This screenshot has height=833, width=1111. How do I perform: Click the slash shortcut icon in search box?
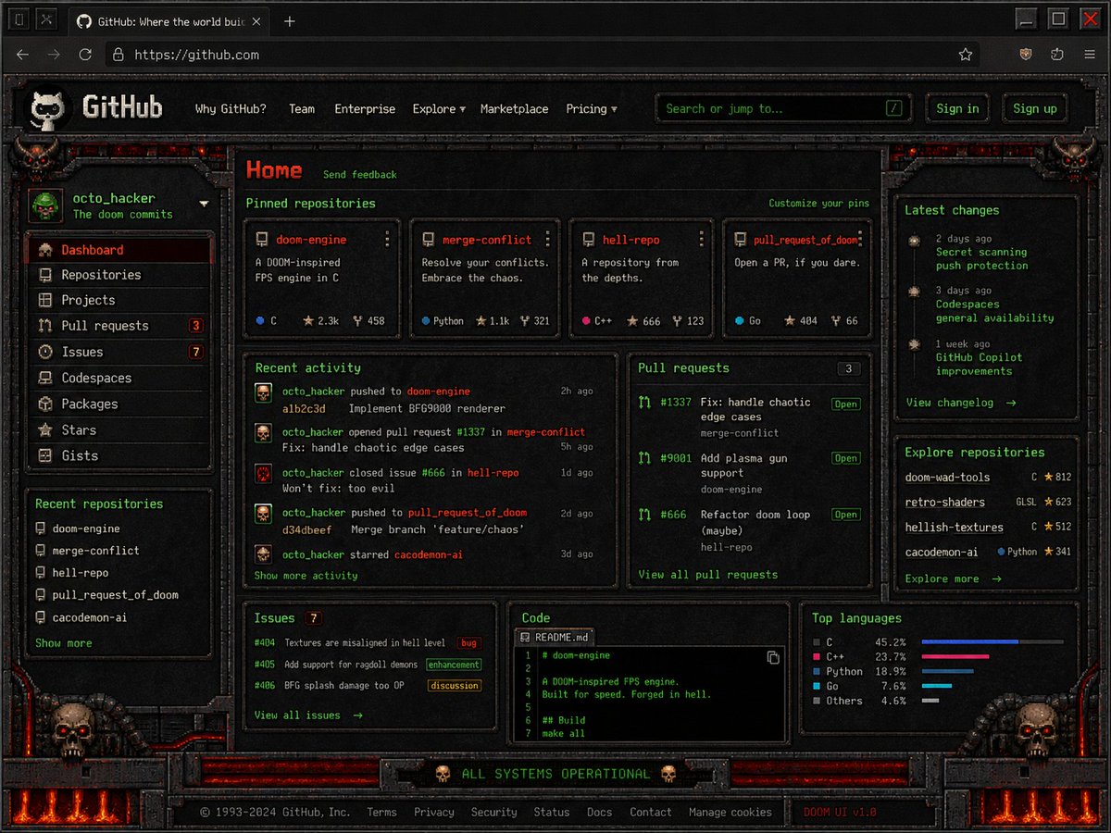893,108
